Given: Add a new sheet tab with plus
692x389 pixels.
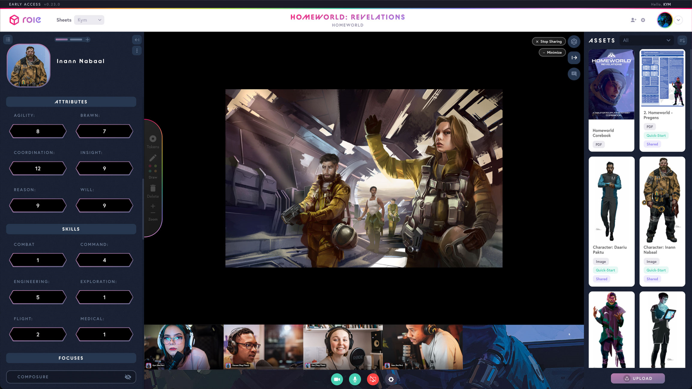Looking at the screenshot, I should (88, 40).
